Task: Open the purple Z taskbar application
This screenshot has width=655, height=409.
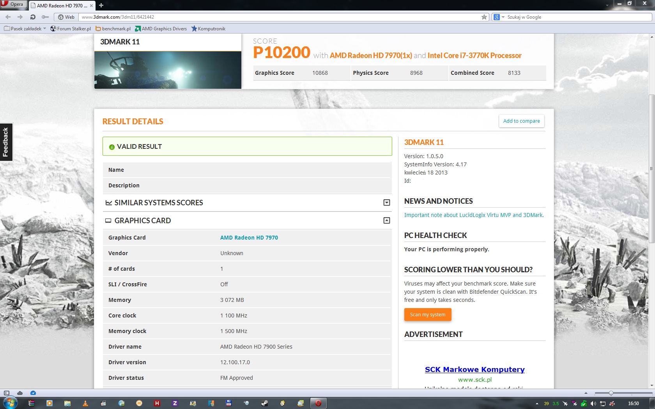Action: [x=175, y=403]
